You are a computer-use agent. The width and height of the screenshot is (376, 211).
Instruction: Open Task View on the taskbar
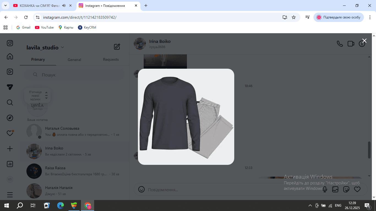(33, 206)
